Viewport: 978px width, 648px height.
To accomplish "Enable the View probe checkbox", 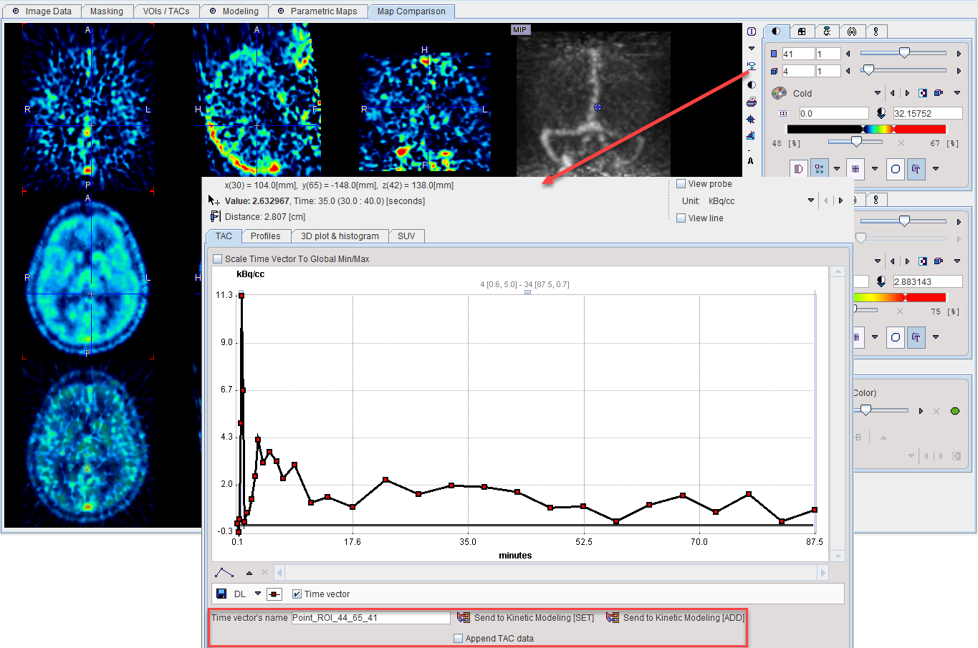I will (x=681, y=184).
